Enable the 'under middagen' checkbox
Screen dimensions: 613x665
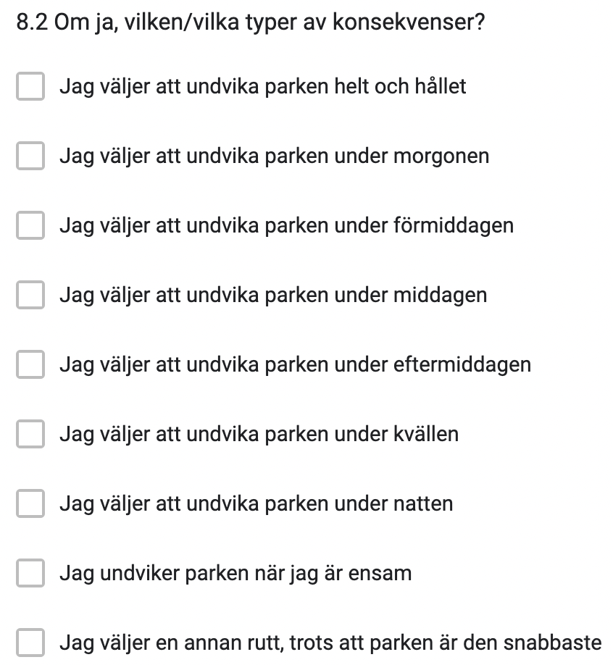(30, 295)
